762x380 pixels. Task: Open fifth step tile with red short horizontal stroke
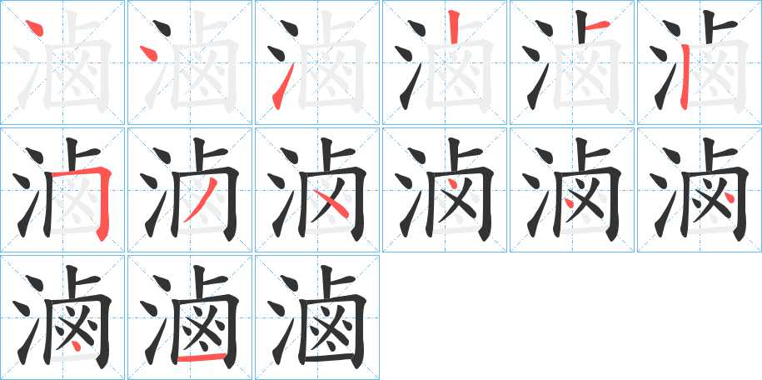coord(572,62)
